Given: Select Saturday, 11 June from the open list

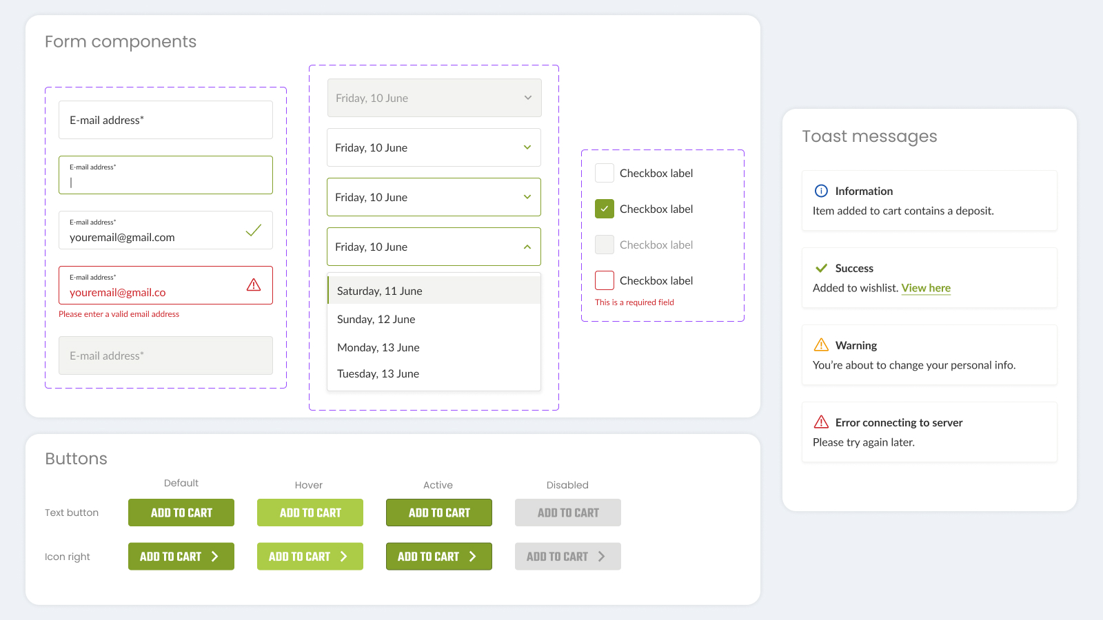Looking at the screenshot, I should (x=379, y=291).
